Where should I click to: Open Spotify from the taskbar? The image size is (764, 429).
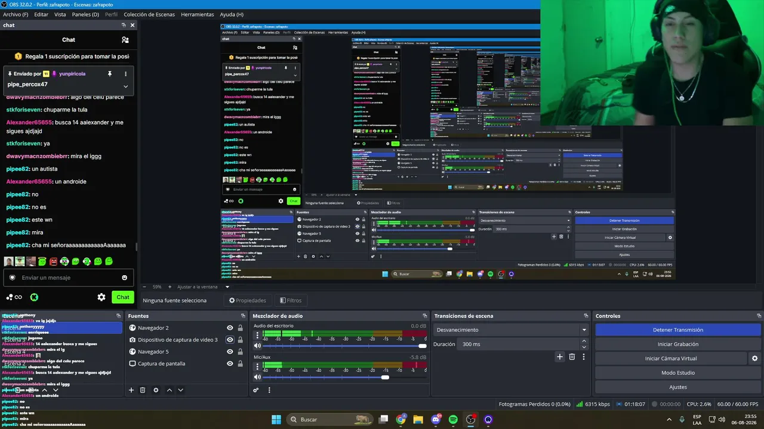453,419
